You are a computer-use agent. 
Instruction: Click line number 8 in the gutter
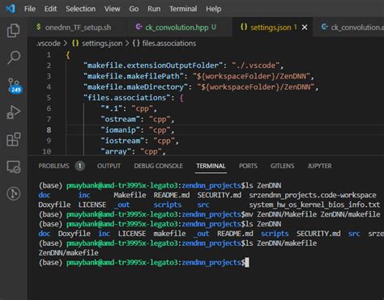click(49, 130)
